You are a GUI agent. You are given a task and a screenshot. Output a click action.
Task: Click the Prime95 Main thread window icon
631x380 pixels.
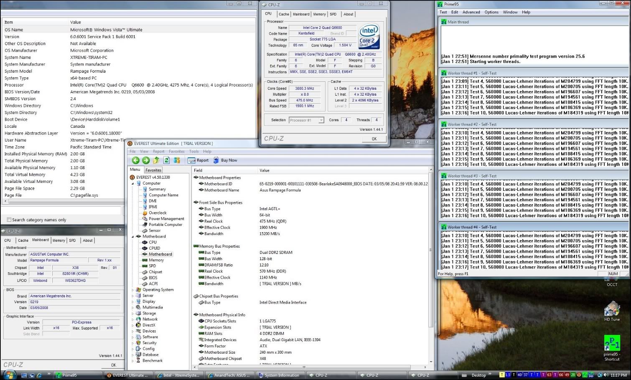(x=444, y=22)
